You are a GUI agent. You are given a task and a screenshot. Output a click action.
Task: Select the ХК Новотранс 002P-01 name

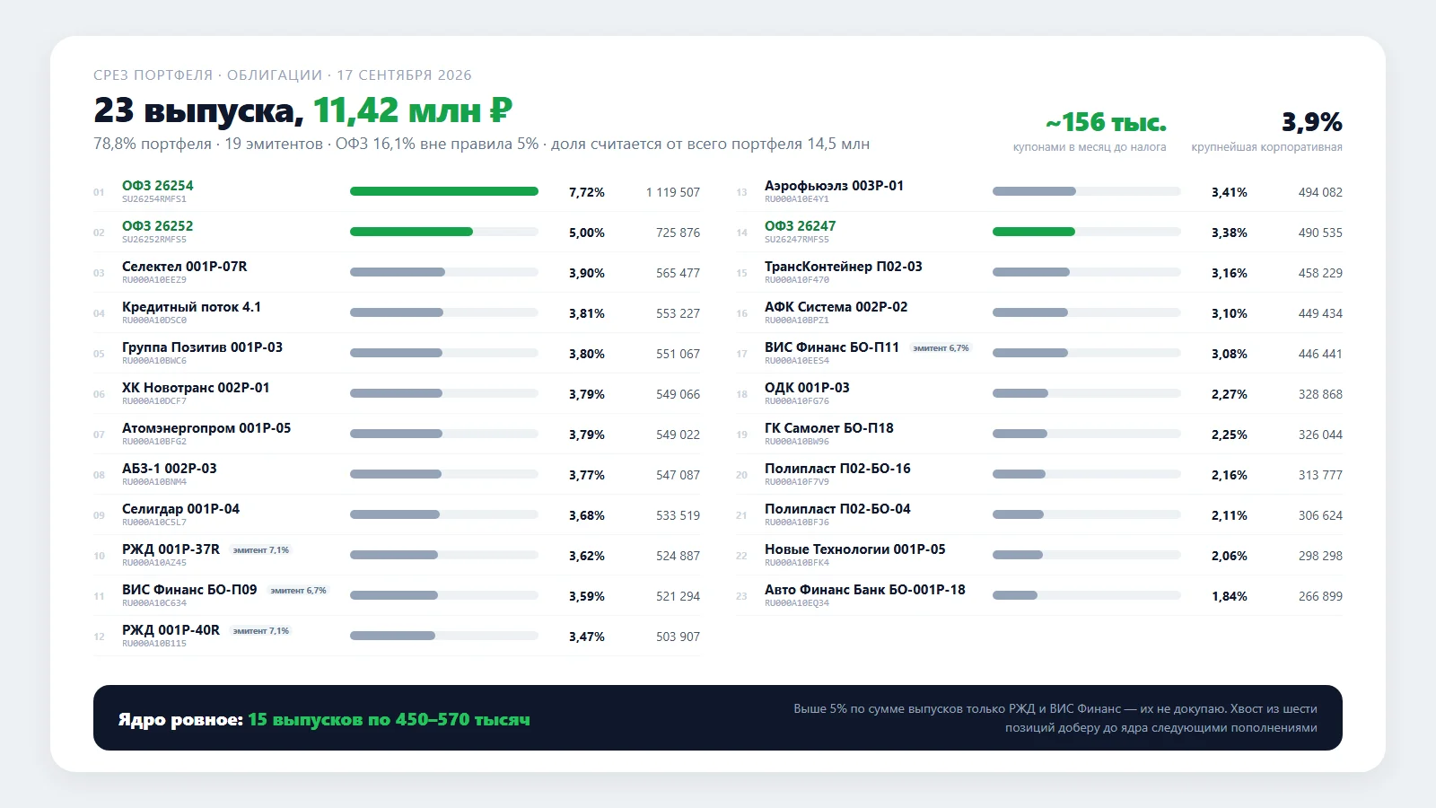point(196,388)
